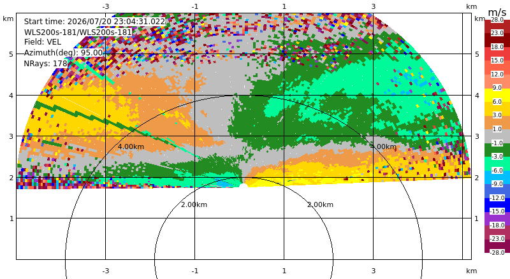Click the m/s colorbar units title

[497, 12]
